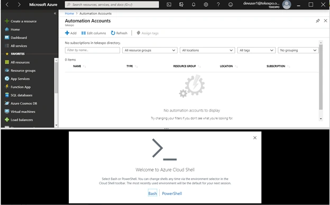This screenshot has height=205, width=330.
Task: Go to the Home breadcrumb link
Action: click(x=69, y=13)
